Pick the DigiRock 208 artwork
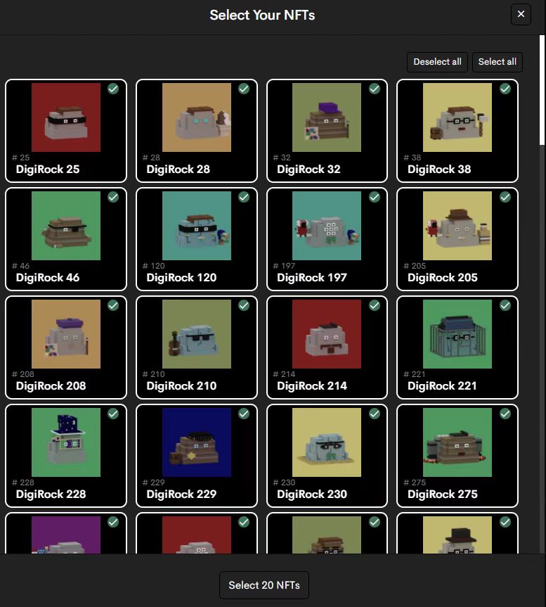 click(66, 334)
